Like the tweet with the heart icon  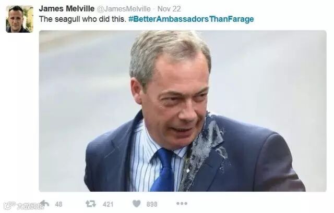coord(137,204)
